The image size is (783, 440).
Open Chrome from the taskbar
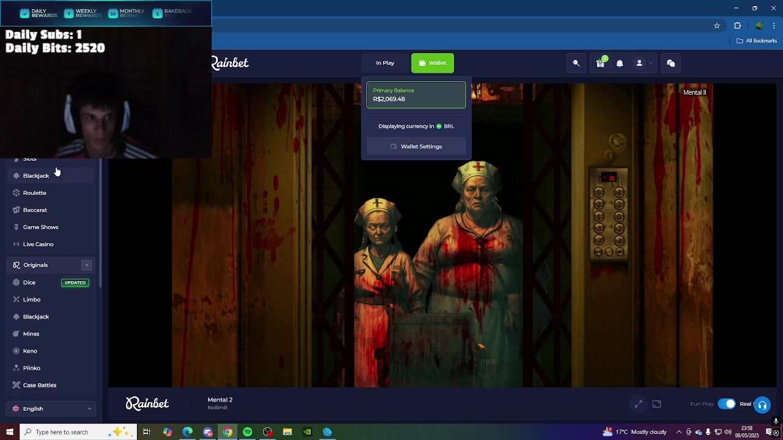click(x=228, y=432)
